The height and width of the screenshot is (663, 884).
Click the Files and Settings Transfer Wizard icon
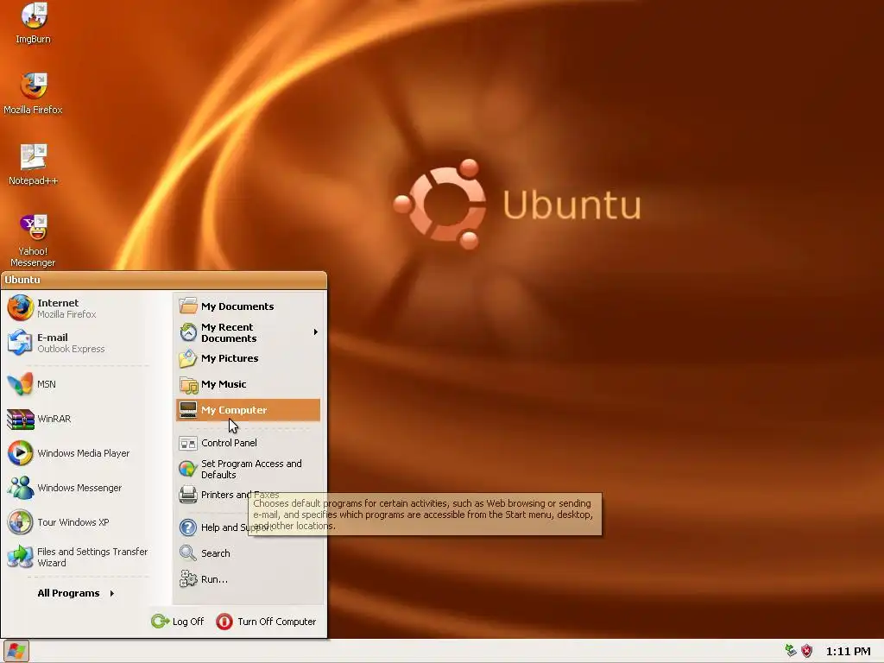click(21, 557)
